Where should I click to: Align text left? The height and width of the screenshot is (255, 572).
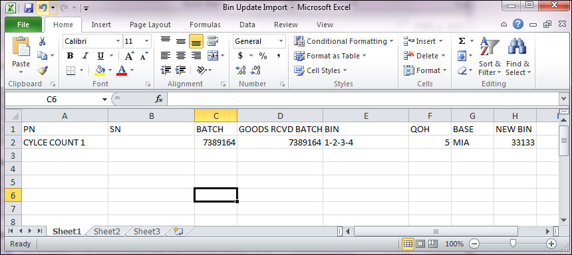tap(166, 56)
